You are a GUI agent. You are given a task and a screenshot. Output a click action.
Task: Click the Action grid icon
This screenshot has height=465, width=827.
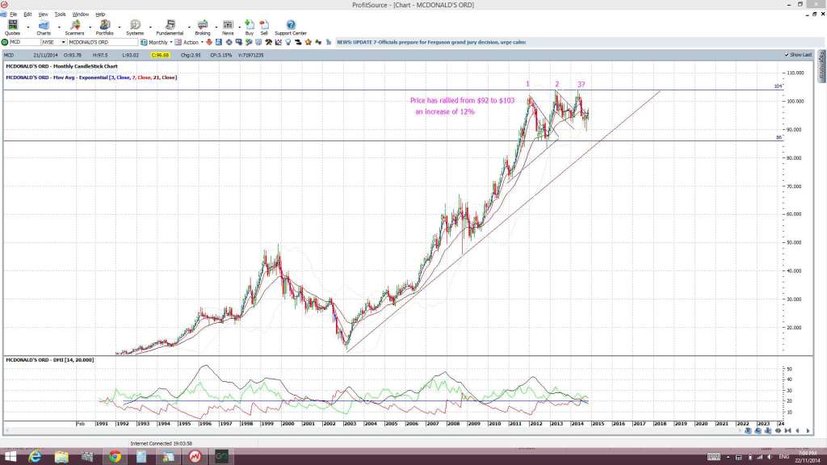(x=178, y=42)
